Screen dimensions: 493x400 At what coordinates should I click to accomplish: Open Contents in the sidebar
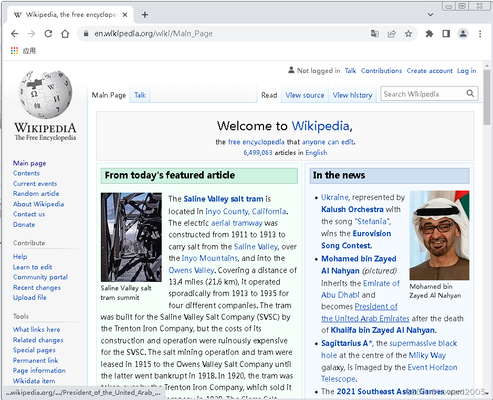tap(26, 173)
